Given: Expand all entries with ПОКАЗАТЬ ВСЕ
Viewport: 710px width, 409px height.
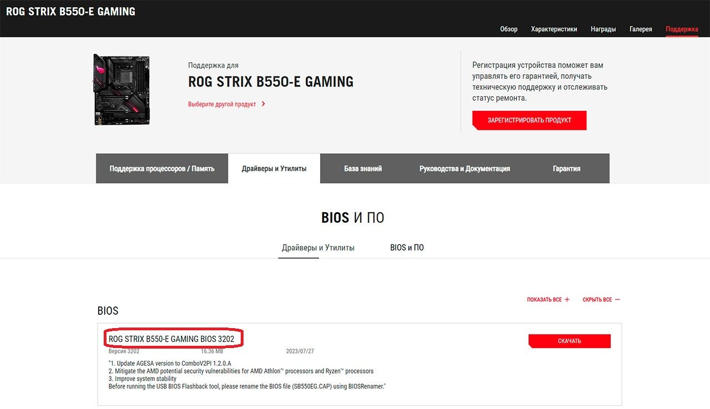Looking at the screenshot, I should 548,300.
